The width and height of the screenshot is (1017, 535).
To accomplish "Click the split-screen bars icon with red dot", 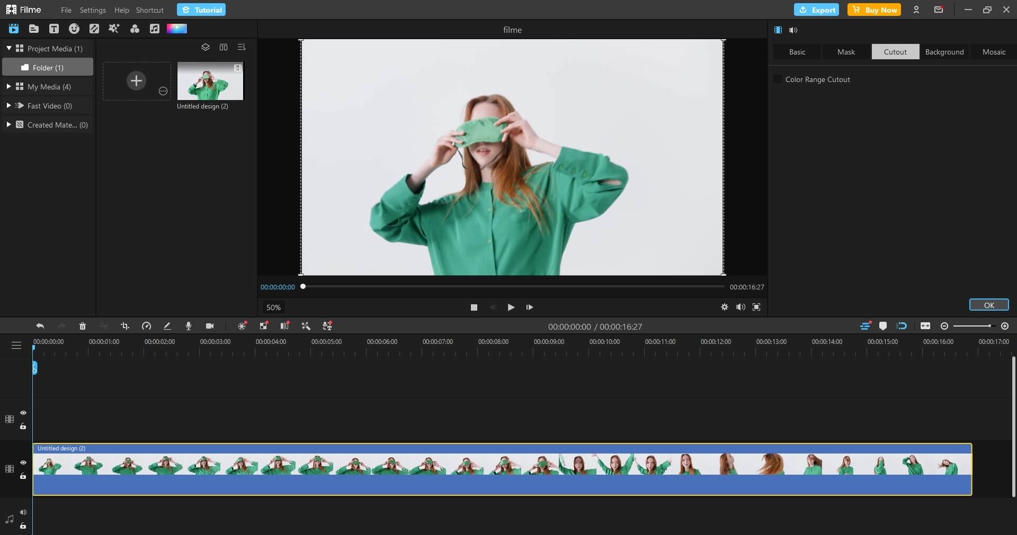I will (285, 326).
